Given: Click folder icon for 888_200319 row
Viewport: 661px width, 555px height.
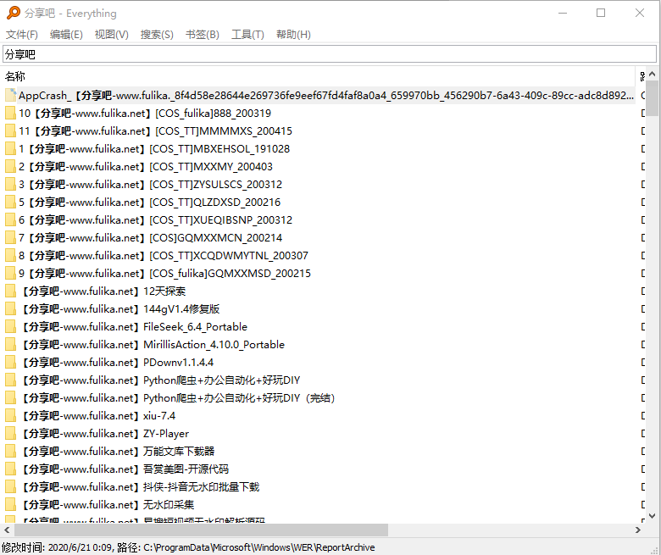Looking at the screenshot, I should tap(10, 114).
